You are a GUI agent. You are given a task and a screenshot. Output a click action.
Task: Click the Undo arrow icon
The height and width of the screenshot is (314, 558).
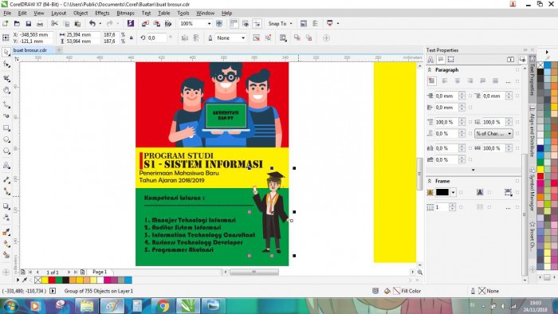pos(92,23)
